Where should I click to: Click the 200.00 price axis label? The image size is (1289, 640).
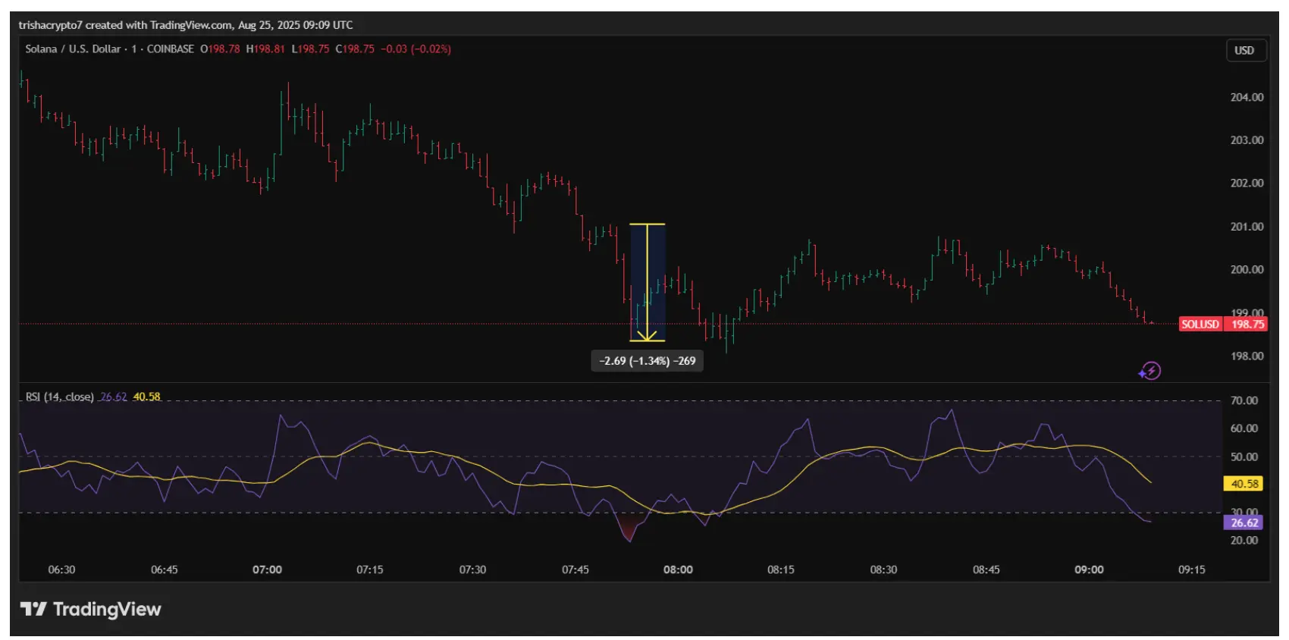click(x=1247, y=269)
